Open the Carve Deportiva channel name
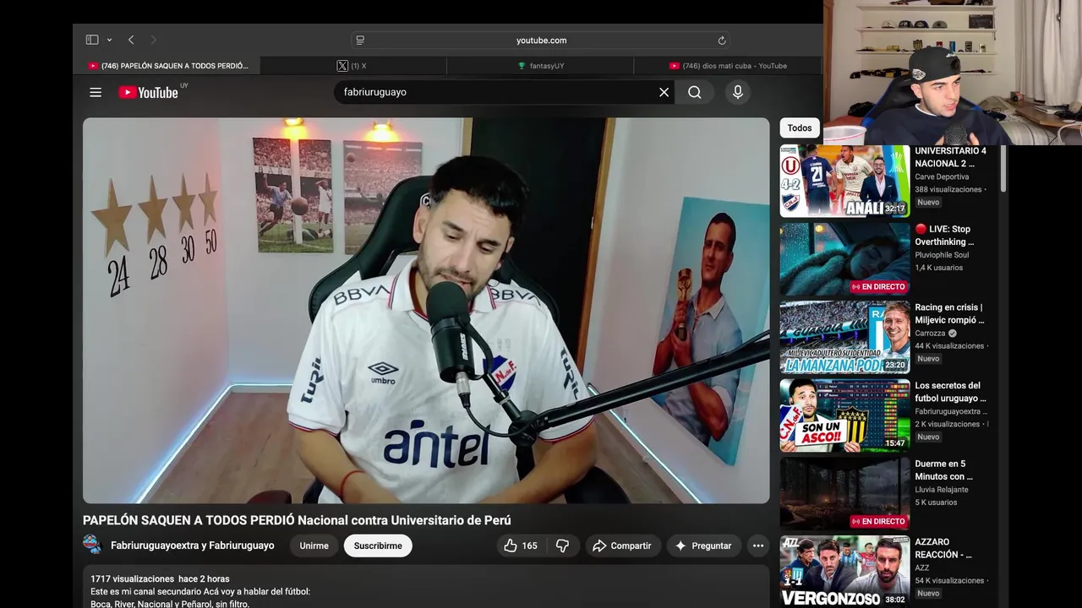This screenshot has width=1082, height=608. (x=942, y=176)
